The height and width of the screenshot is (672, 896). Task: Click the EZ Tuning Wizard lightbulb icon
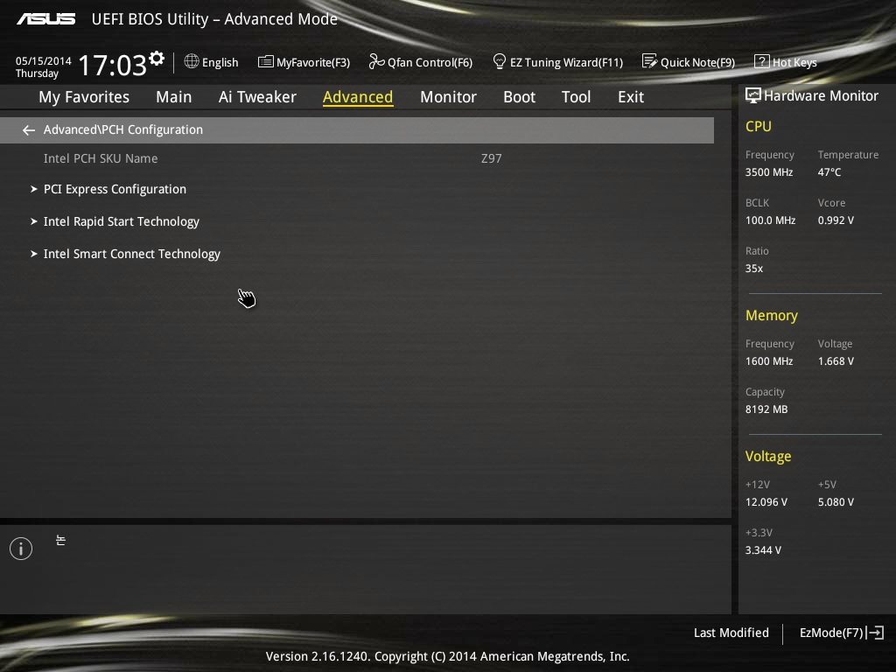tap(500, 61)
